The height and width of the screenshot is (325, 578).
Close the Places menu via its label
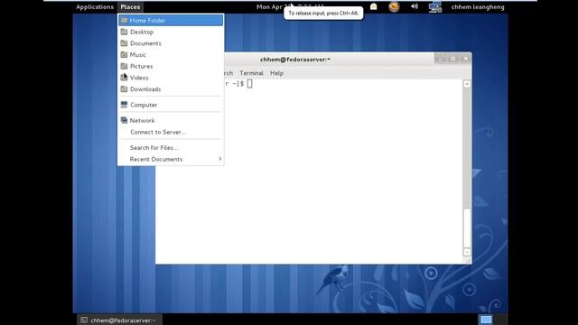(130, 6)
